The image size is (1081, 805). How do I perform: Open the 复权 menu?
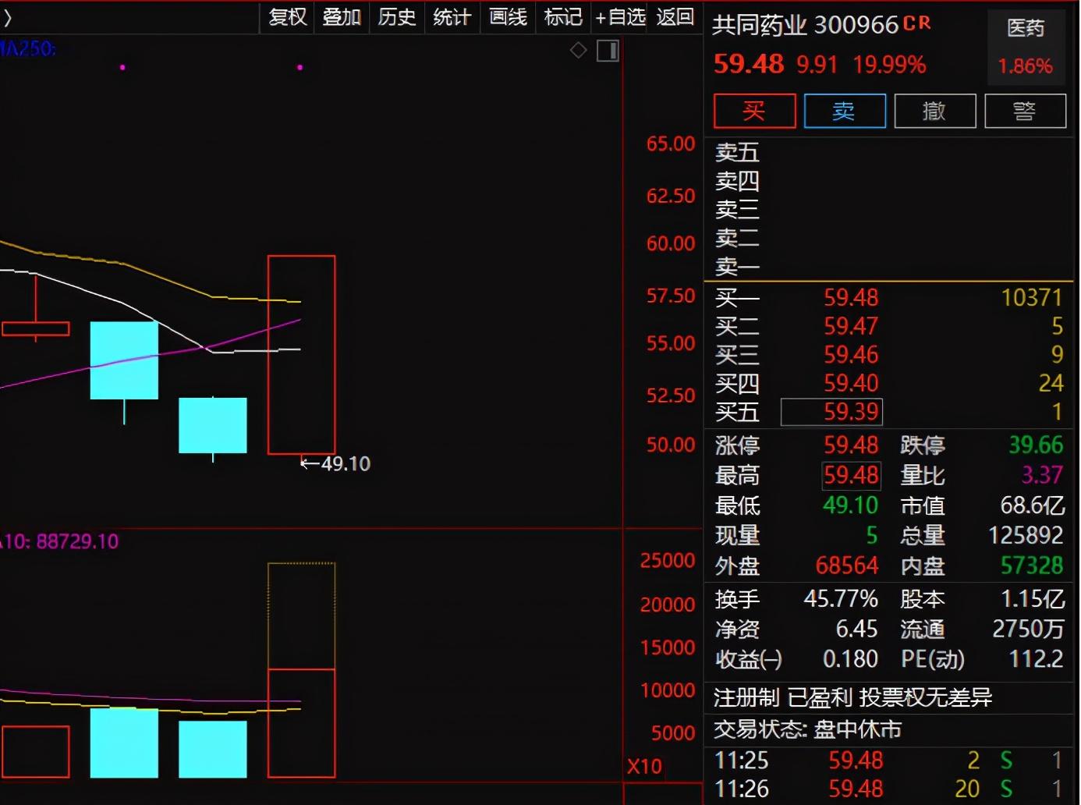tap(287, 16)
